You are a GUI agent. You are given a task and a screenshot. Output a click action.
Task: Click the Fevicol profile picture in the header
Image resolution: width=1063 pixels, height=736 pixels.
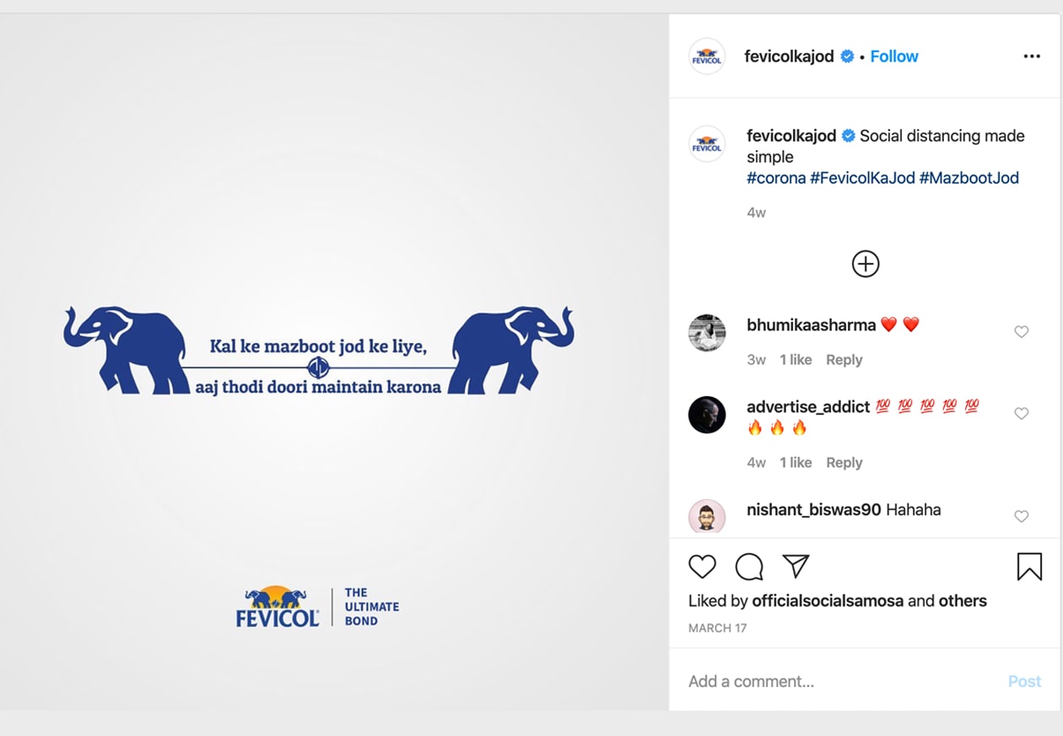click(x=707, y=56)
